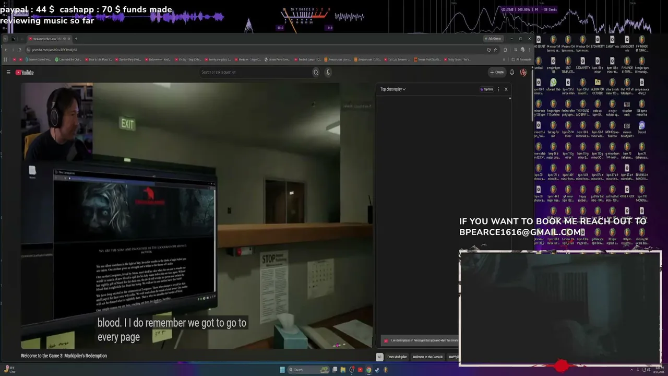The image size is (668, 376).
Task: Open Google Chrome from the taskbar
Action: [x=368, y=370]
